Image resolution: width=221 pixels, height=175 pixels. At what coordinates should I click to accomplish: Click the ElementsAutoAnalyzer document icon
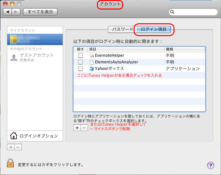92,62
